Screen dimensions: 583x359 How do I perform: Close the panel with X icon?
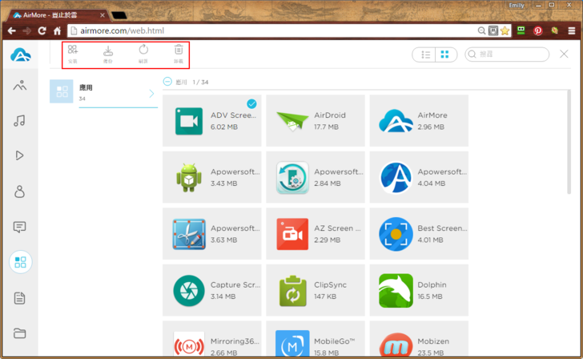pyautogui.click(x=564, y=54)
